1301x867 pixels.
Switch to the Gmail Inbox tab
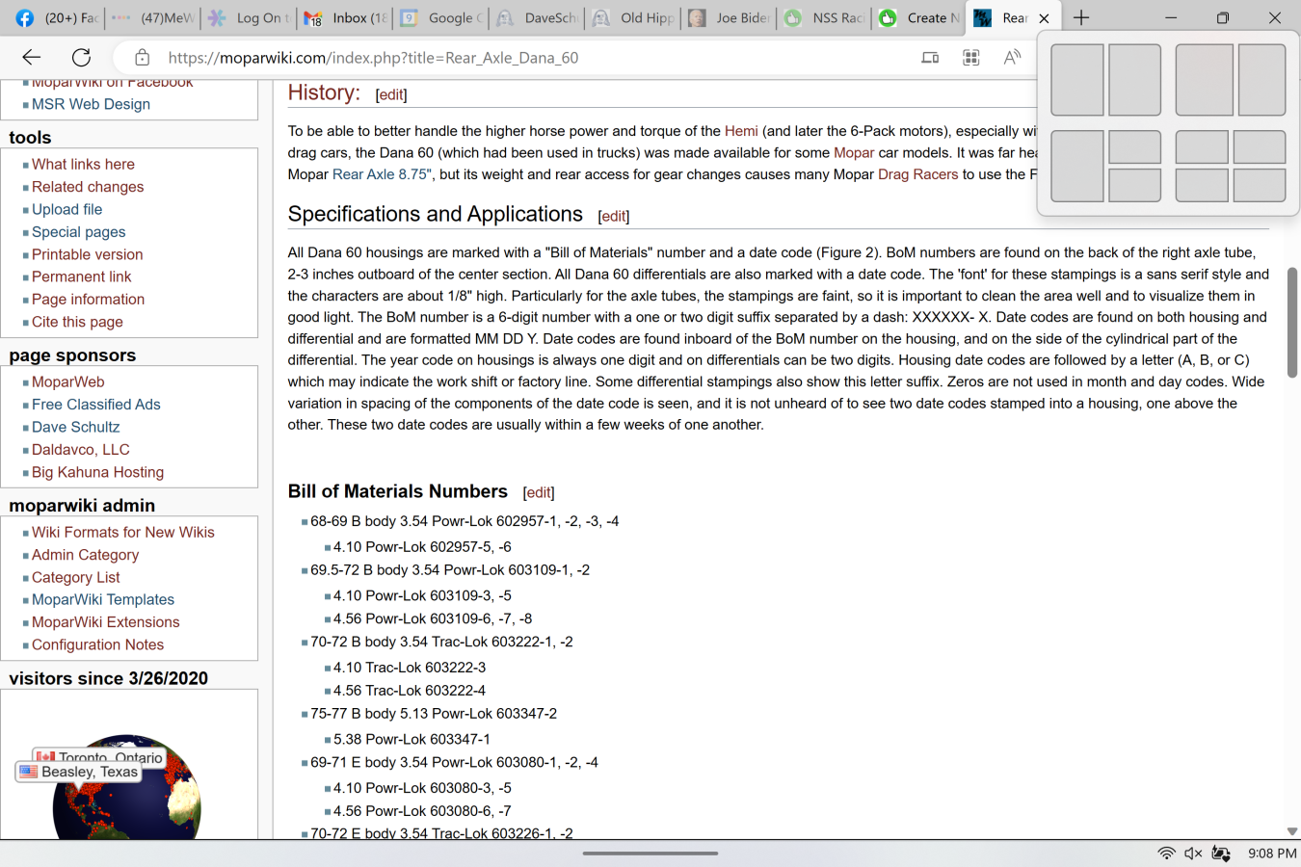click(x=345, y=18)
